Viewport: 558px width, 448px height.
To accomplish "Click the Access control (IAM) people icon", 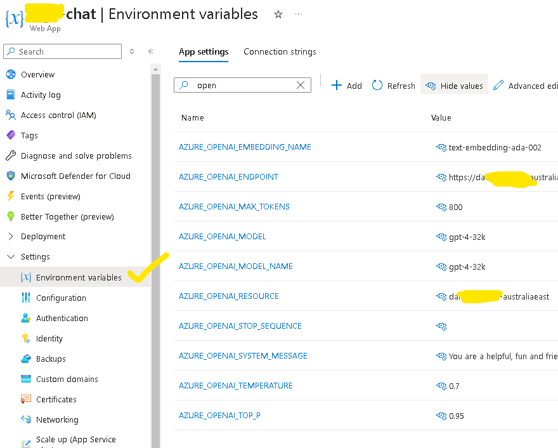I will 11,115.
